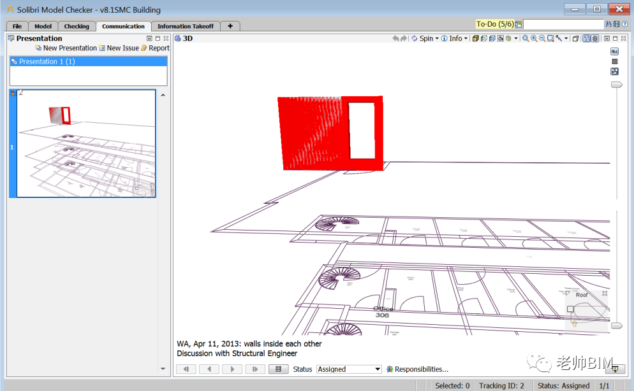
Task: Click the green cube display icon
Action: (x=508, y=38)
